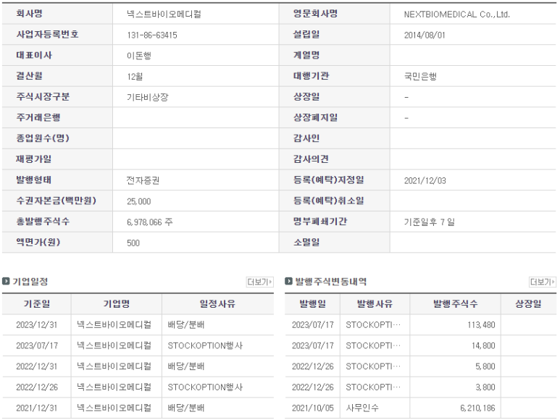560x420 pixels.
Task: Click CEO name 이돈행
Action: (139, 56)
